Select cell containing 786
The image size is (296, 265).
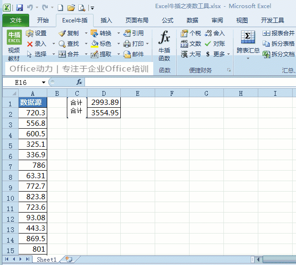[x=33, y=165]
